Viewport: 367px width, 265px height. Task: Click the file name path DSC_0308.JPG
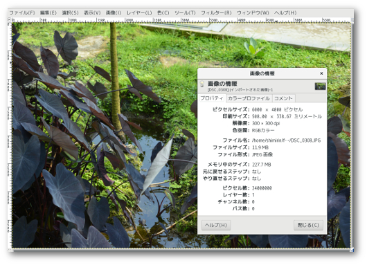pyautogui.click(x=286, y=140)
